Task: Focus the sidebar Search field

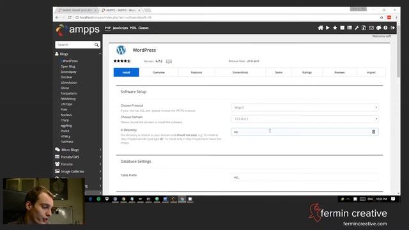Action: tap(75, 45)
